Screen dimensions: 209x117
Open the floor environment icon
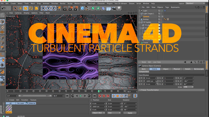pyautogui.click(x=109, y=8)
